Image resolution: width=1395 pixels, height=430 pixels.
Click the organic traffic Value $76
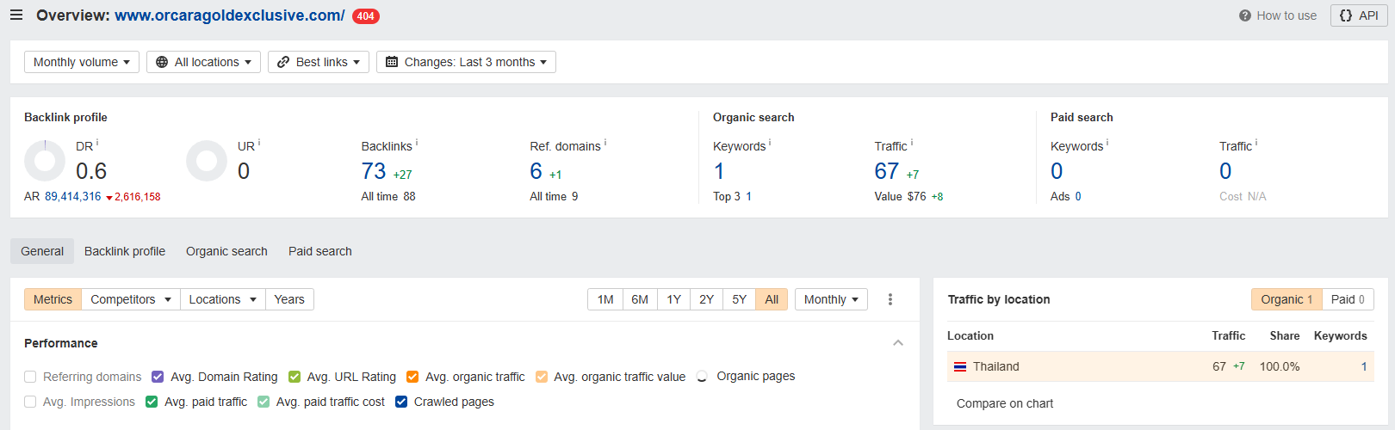tap(917, 196)
